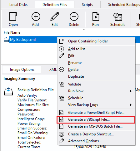Click the Add toolbar icon
140x151 pixels.
[x=36, y=17]
